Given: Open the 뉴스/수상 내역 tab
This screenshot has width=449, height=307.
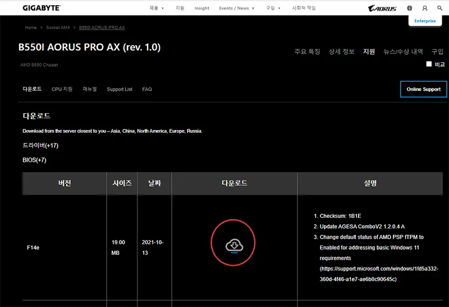Looking at the screenshot, I should tap(403, 52).
